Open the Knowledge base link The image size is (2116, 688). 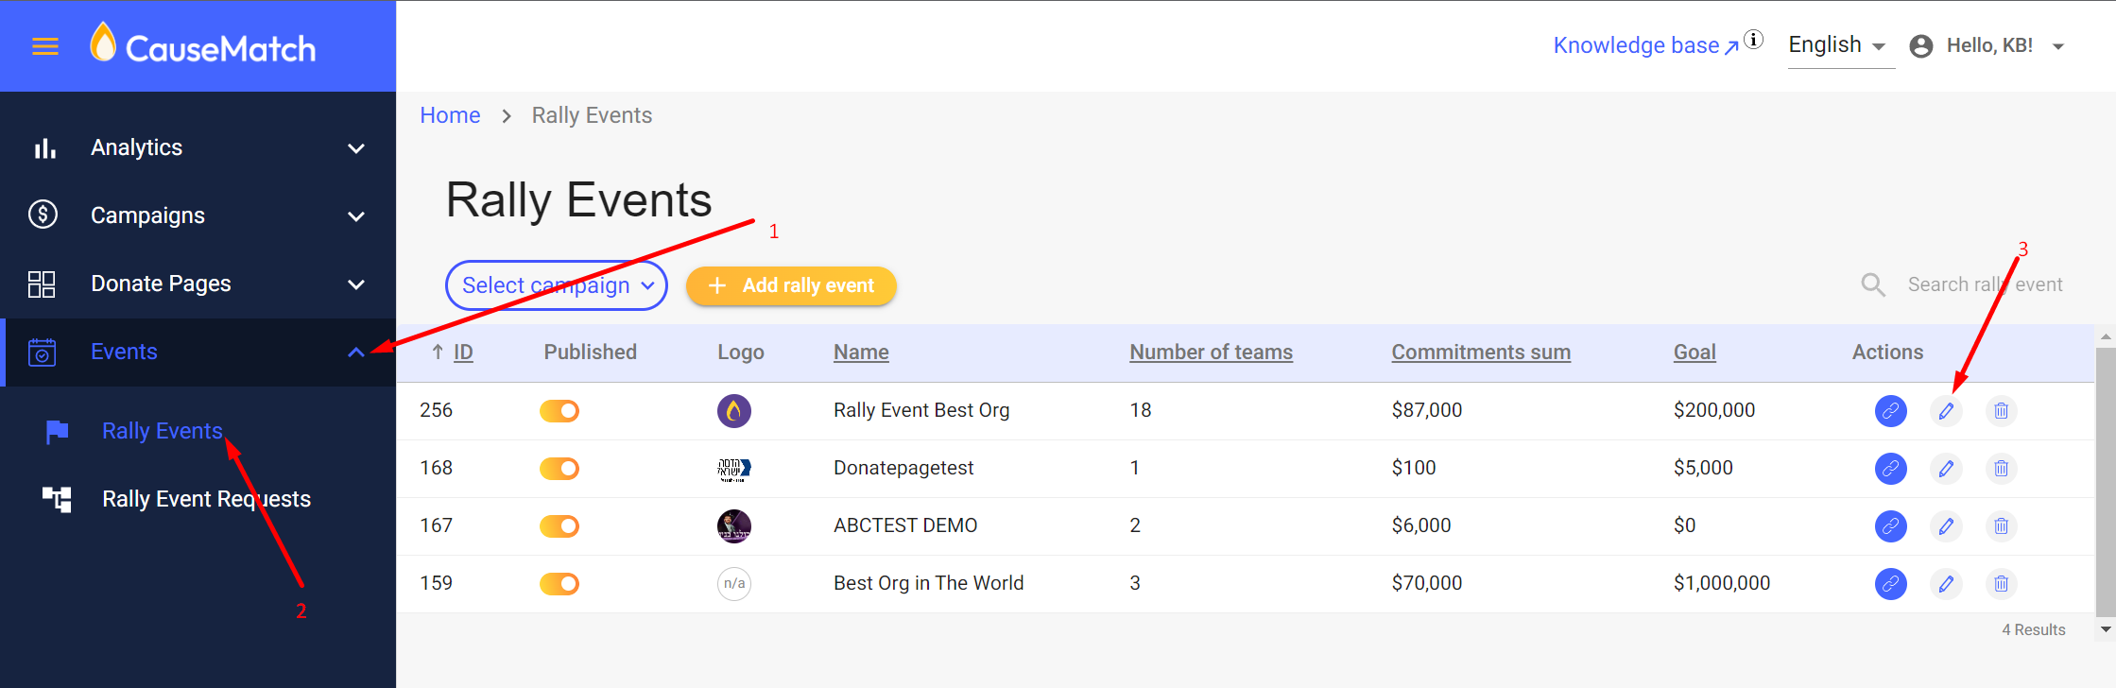pos(1645,45)
